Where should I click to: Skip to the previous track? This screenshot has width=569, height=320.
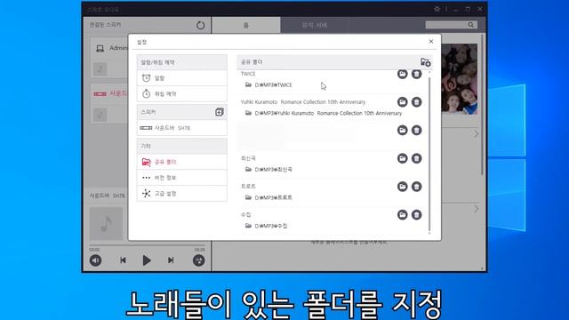123,260
